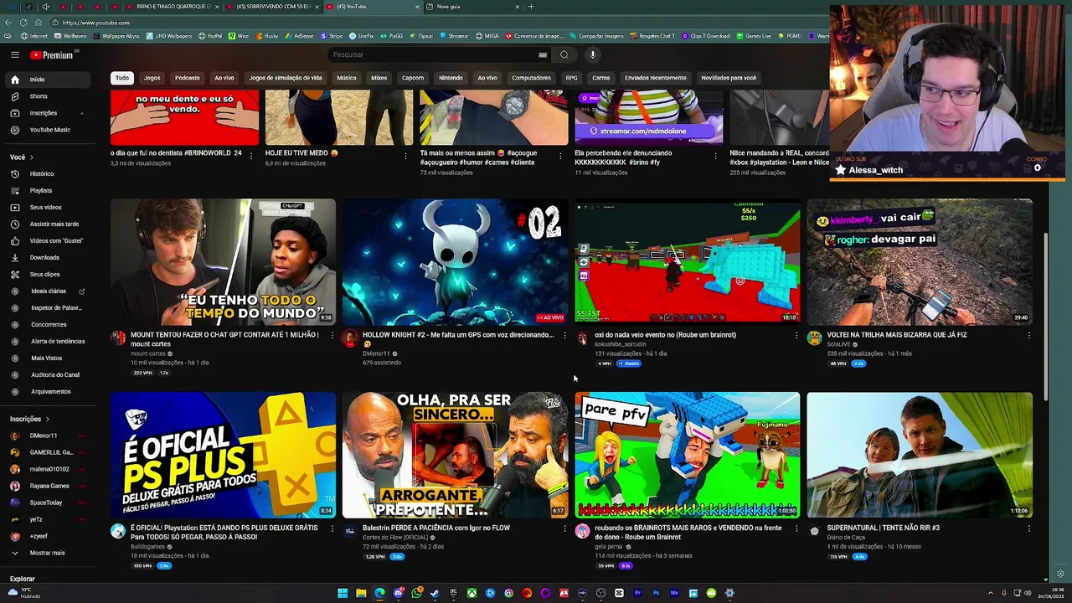Click the browser home button
The height and width of the screenshot is (603, 1072).
tap(39, 23)
